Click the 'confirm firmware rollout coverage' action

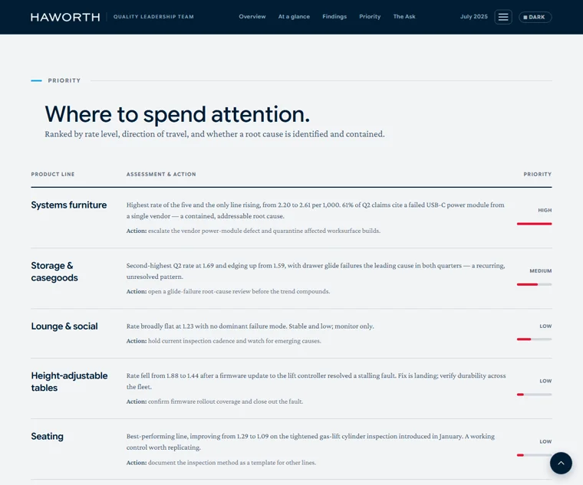[215, 401]
